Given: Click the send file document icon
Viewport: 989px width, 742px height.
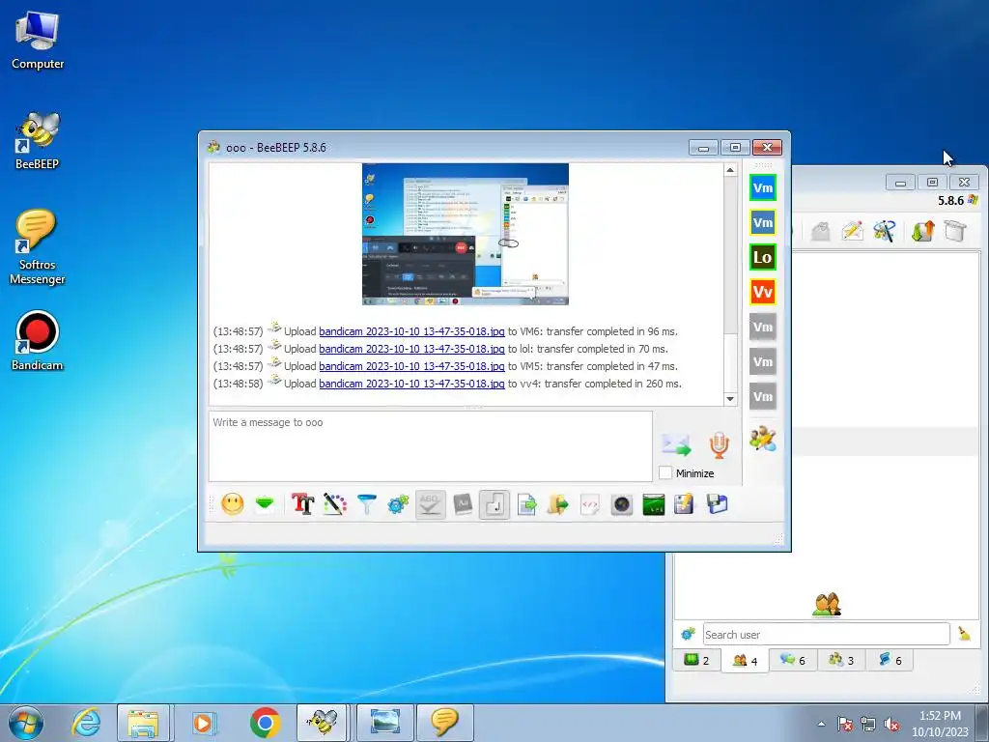Looking at the screenshot, I should (526, 504).
